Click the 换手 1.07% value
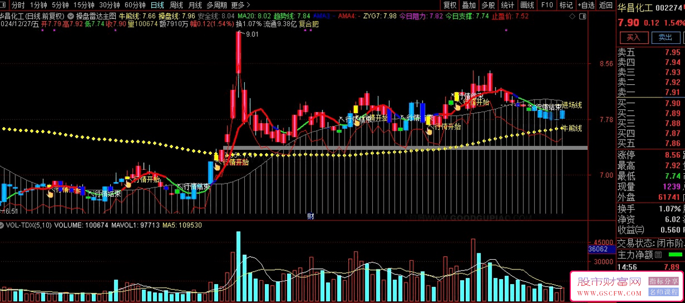This screenshot has width=685, height=303. (670, 208)
